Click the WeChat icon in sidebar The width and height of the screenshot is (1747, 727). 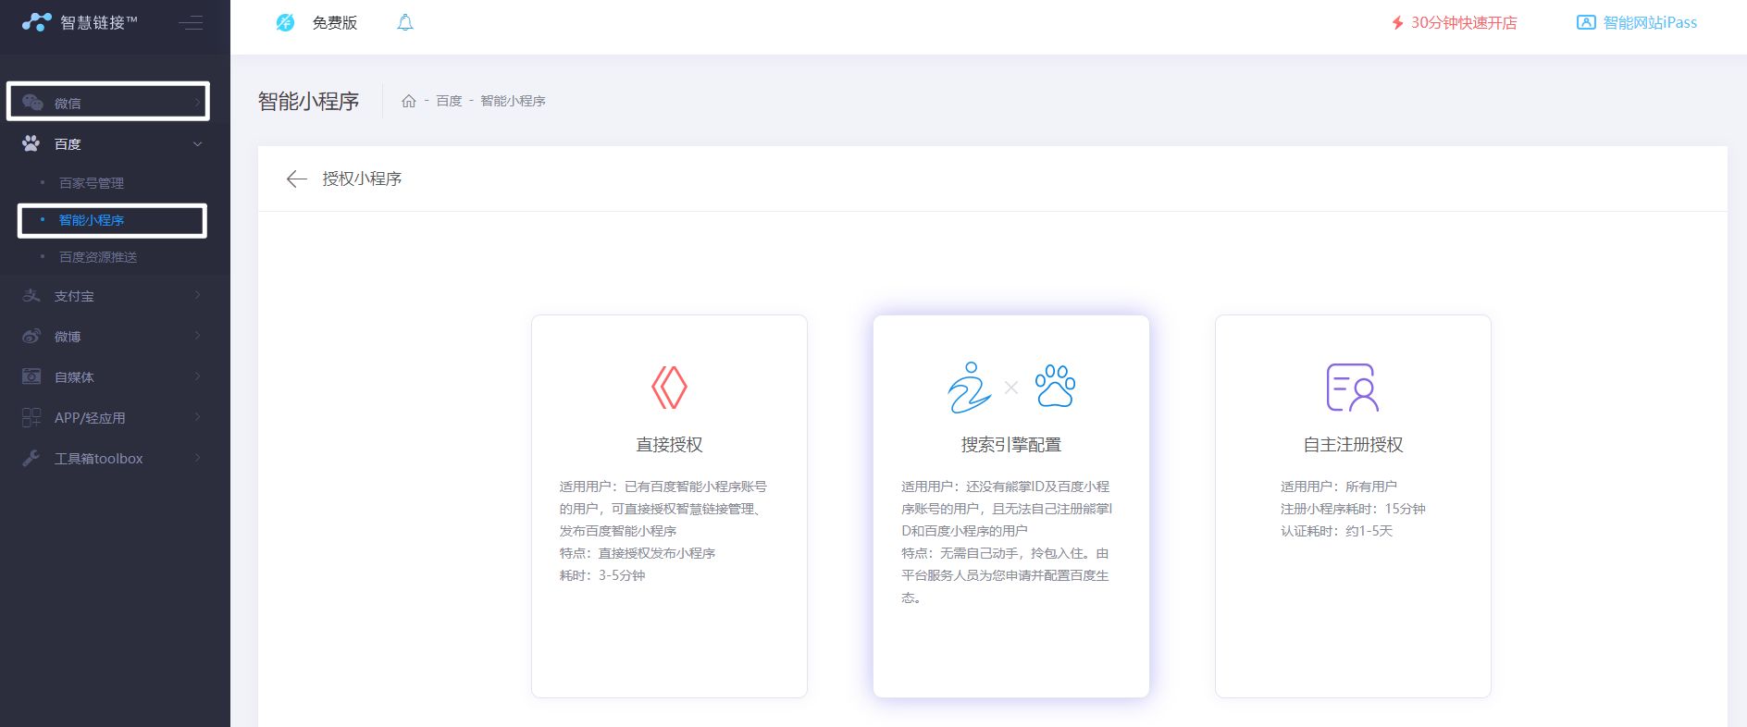click(32, 102)
